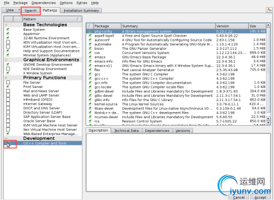This screenshot has width=274, height=200.
Task: Open the Dependencies menu
Action: (43, 3)
